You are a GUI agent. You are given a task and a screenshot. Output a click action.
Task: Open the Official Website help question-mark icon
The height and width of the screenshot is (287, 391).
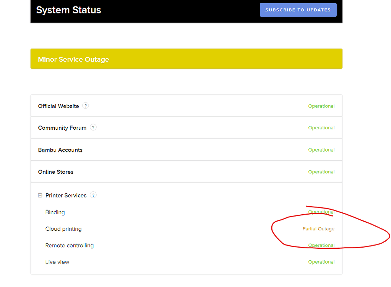[x=86, y=106]
